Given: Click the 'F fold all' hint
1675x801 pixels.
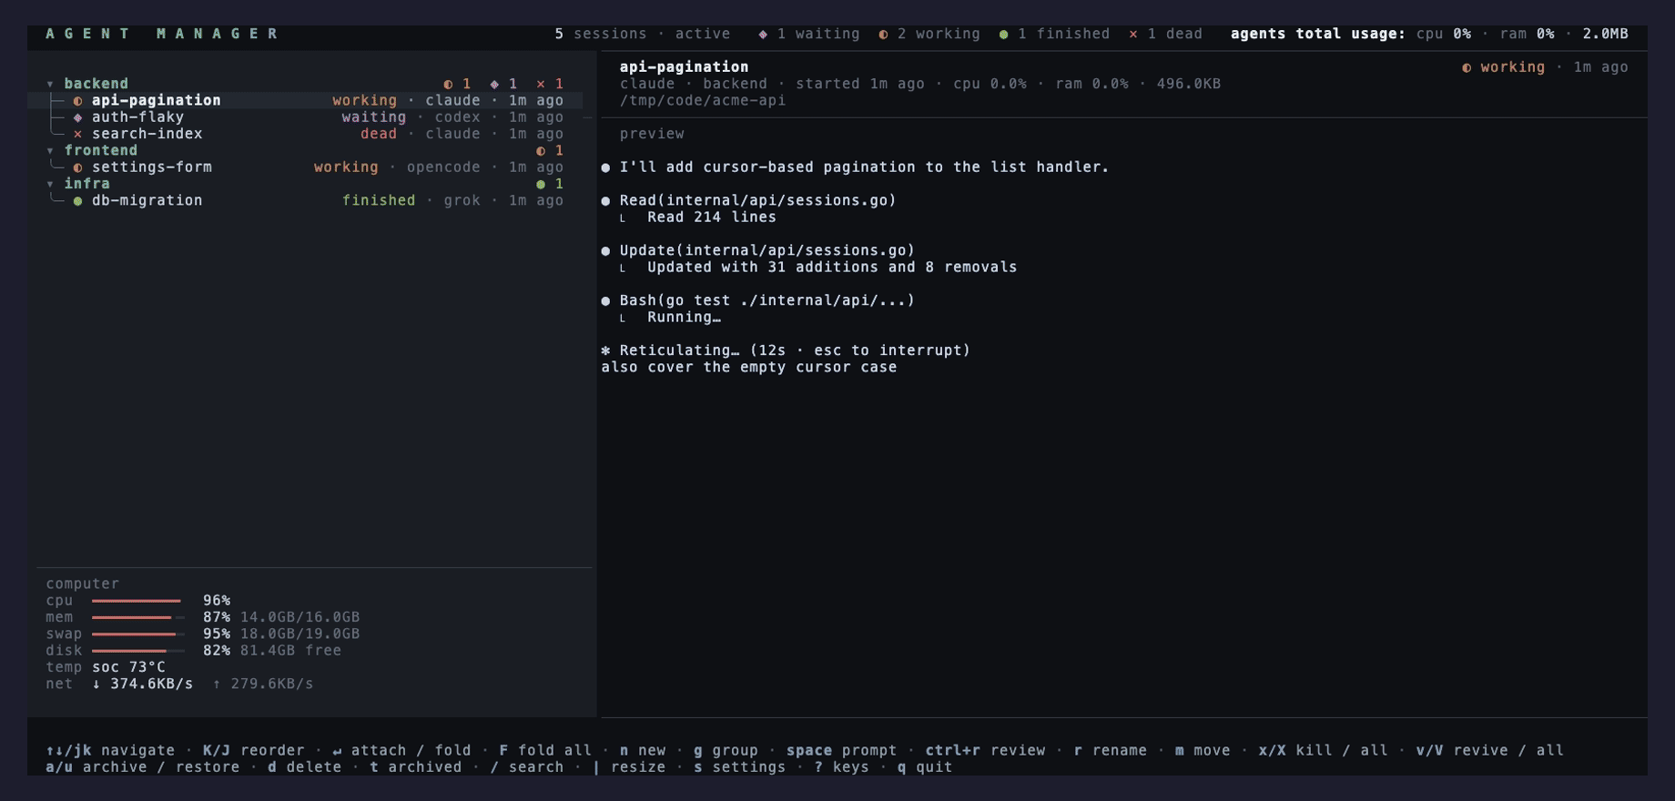Looking at the screenshot, I should click(545, 751).
